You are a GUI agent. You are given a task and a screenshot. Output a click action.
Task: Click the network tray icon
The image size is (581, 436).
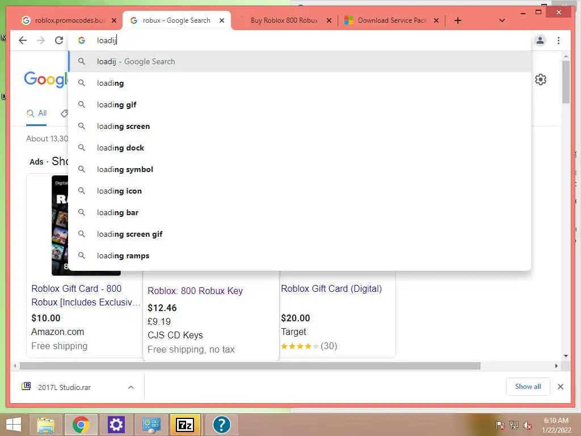point(514,425)
